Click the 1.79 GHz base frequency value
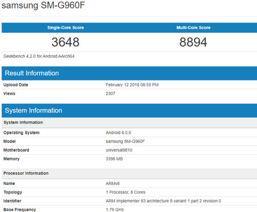257x212 pixels. pos(115,210)
